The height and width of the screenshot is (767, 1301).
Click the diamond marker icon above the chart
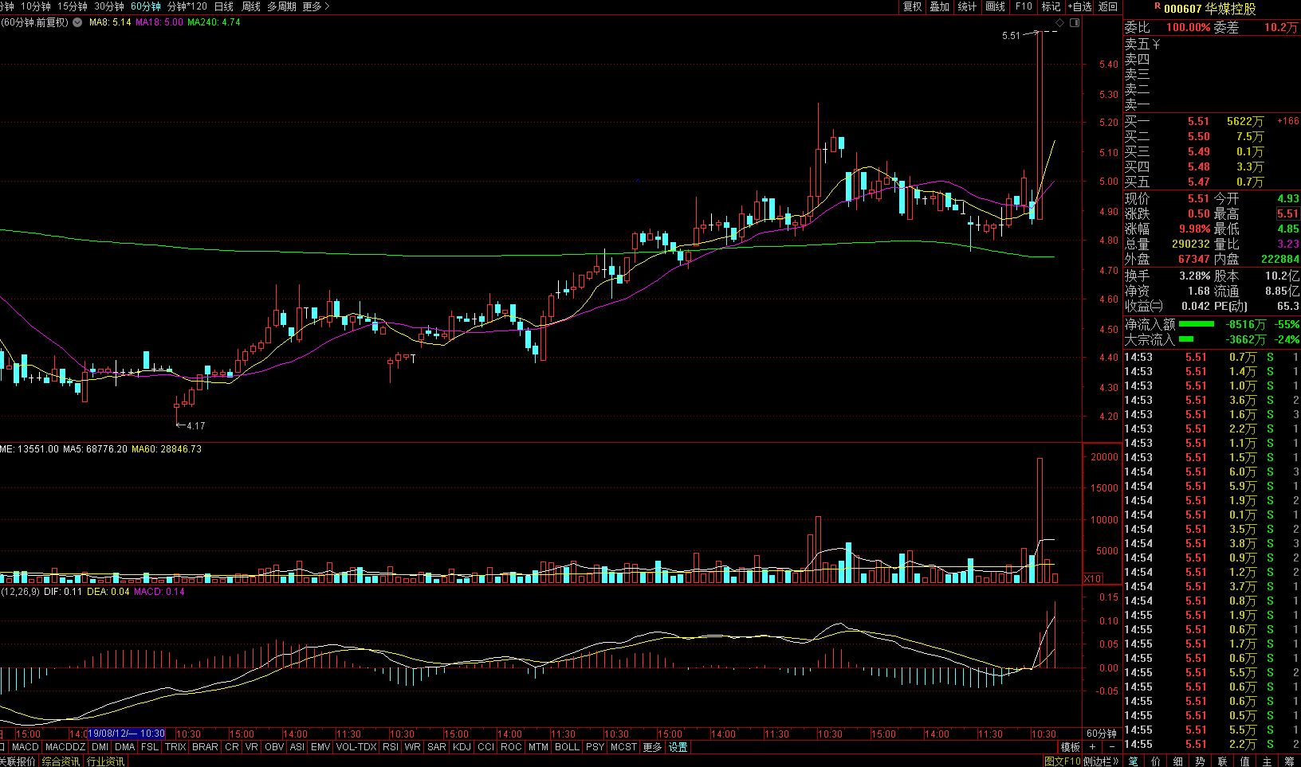1059,23
